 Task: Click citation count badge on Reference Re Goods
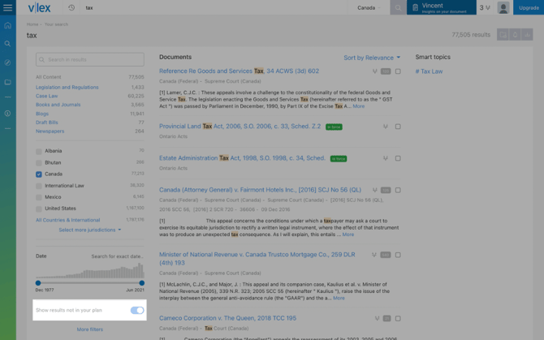(386, 71)
